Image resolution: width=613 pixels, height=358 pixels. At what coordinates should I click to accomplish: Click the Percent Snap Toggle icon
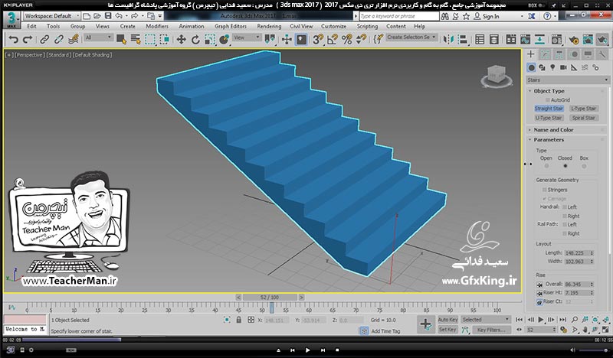pyautogui.click(x=347, y=40)
